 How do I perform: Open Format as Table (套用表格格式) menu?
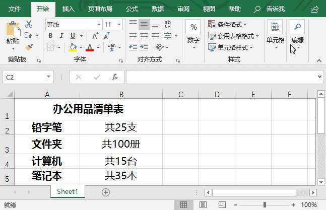point(233,36)
